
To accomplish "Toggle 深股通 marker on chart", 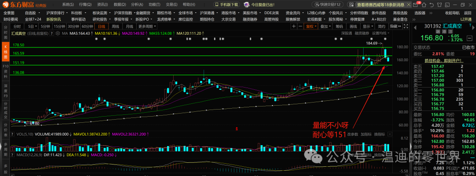I will click(x=346, y=33).
